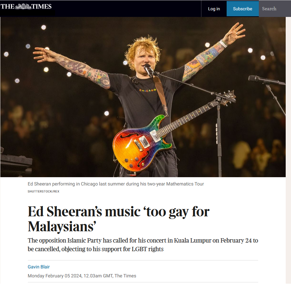
Task: Click the empty dark header bar area
Action: [128, 9]
